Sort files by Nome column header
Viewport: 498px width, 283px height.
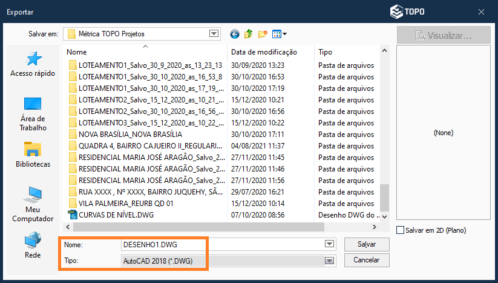pyautogui.click(x=145, y=52)
